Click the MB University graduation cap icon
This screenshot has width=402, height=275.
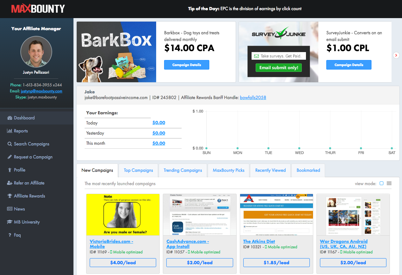10,222
